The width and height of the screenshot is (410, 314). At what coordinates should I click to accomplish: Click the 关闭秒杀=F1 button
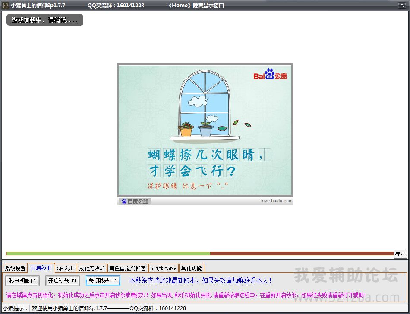(x=103, y=281)
